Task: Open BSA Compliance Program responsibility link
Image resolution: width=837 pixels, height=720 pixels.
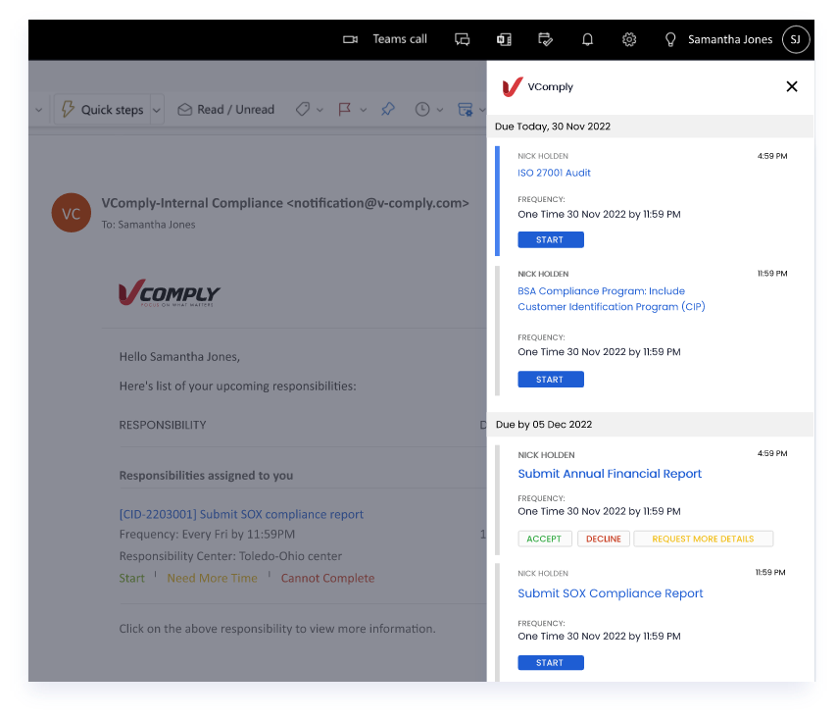Action: [x=612, y=298]
